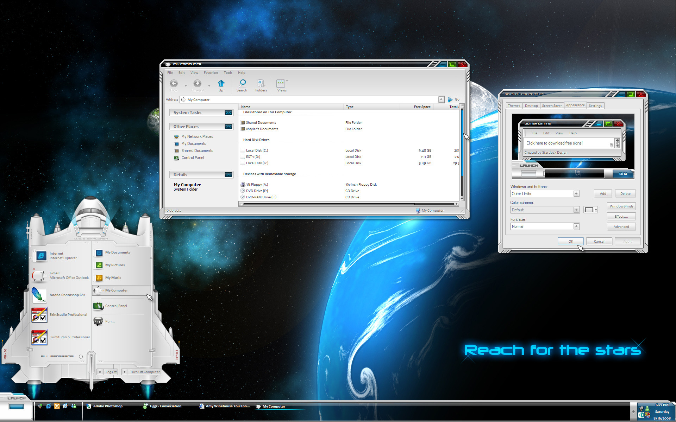676x422 pixels.
Task: Collapse the Other Places panel
Action: pyautogui.click(x=229, y=127)
